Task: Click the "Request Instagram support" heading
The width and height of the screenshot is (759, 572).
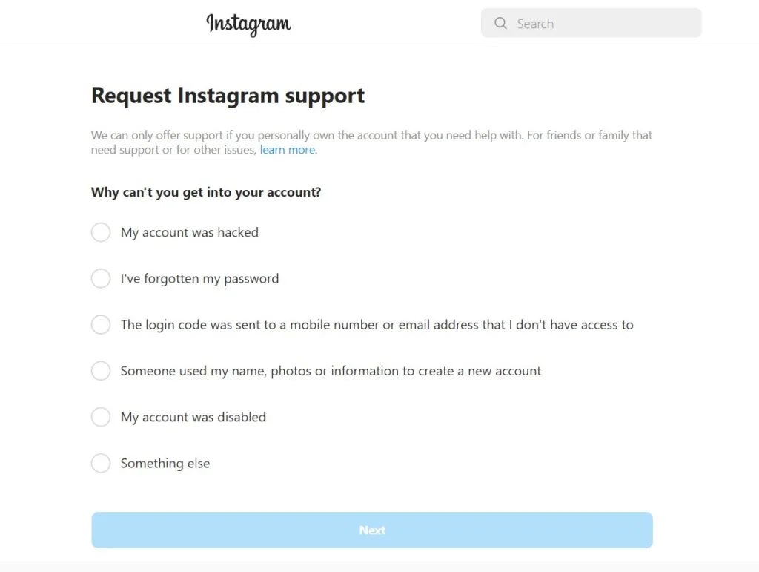Action: click(x=228, y=96)
